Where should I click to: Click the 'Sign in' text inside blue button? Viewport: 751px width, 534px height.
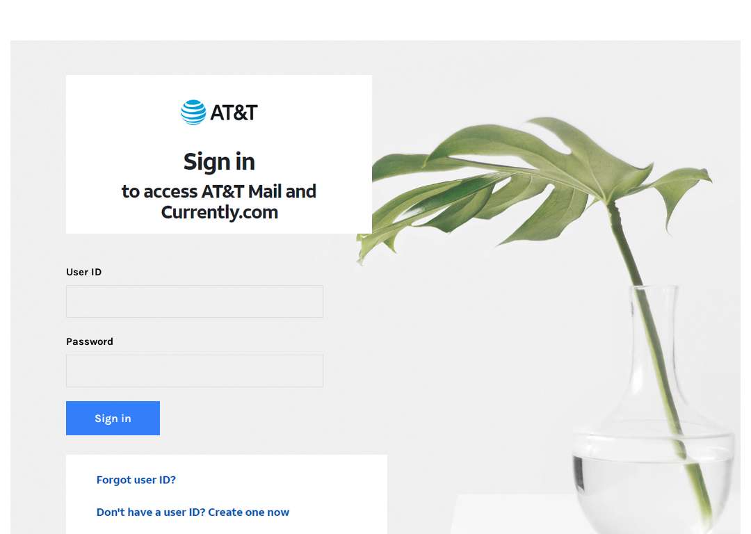[113, 419]
